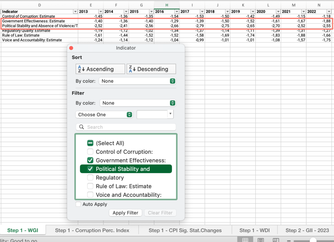
Task: Open the Sort By color dropdown
Action: tap(137, 81)
